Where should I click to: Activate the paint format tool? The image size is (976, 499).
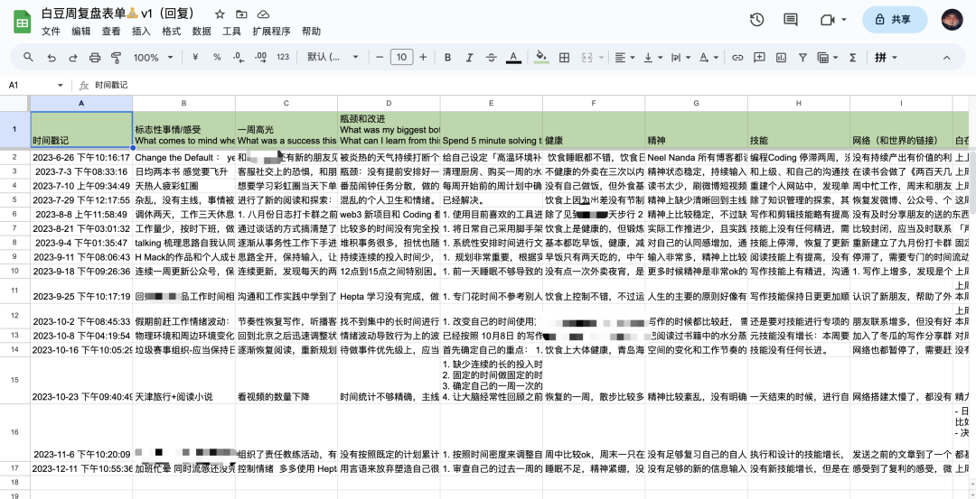click(116, 57)
